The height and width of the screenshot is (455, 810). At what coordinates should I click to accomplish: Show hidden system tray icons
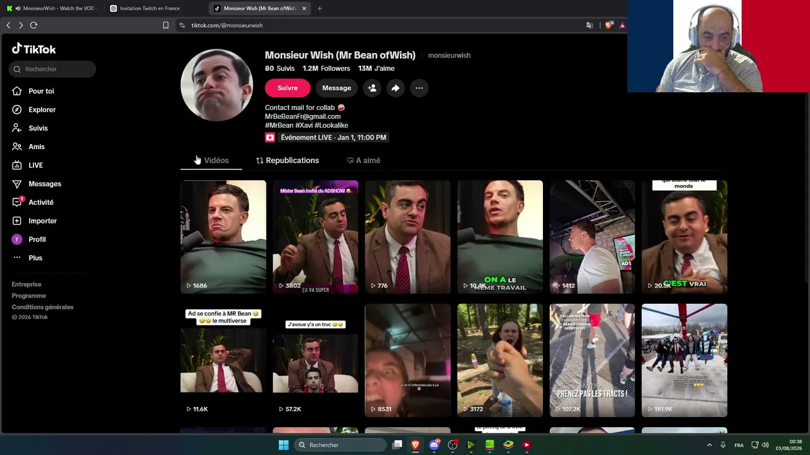(709, 445)
